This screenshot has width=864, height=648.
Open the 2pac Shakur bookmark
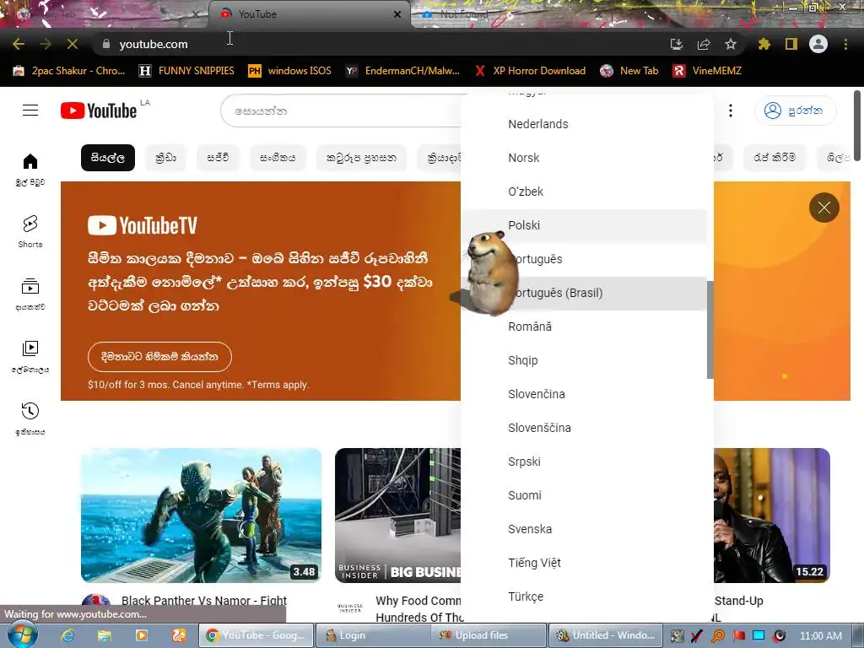click(x=69, y=71)
